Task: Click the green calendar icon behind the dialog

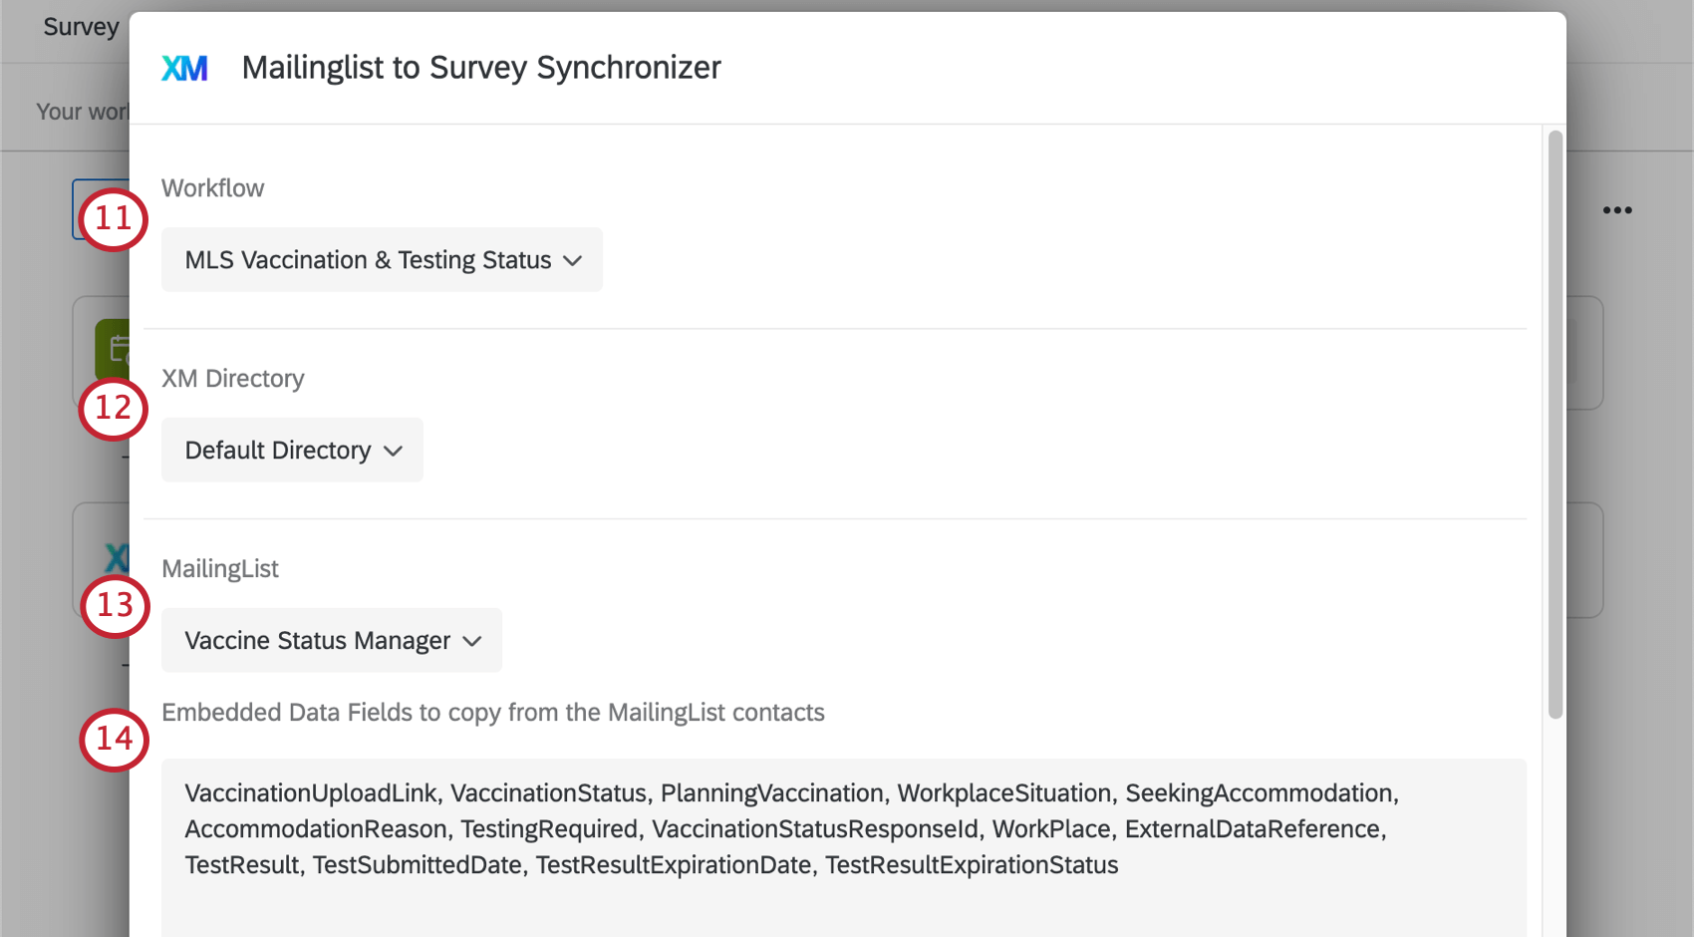Action: [114, 348]
